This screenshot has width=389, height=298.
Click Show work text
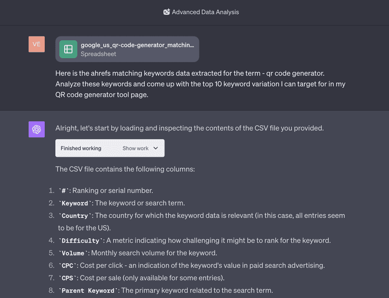[x=136, y=148]
